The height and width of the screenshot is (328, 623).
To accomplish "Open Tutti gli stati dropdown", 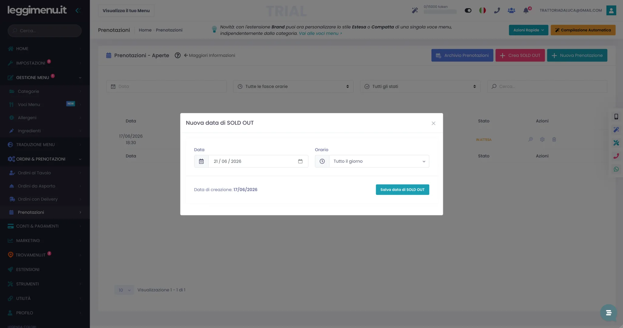I will [x=420, y=86].
